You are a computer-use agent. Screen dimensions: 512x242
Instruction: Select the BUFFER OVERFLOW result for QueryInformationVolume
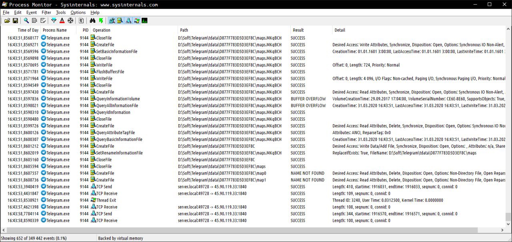click(308, 99)
